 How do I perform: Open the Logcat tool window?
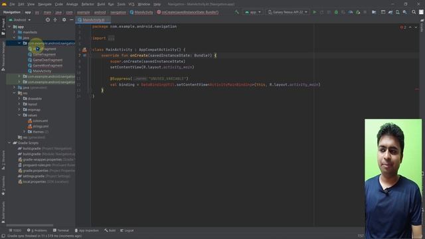click(x=127, y=230)
